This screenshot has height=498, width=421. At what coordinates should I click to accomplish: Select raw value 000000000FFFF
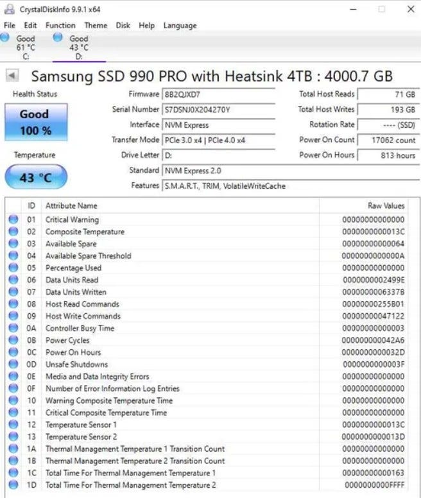[x=375, y=485]
